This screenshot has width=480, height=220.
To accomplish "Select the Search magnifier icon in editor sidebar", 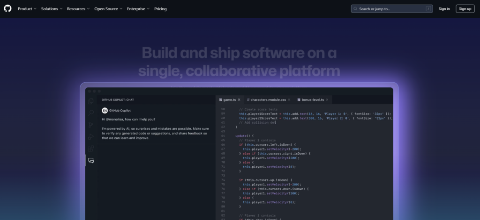I will coord(91,113).
